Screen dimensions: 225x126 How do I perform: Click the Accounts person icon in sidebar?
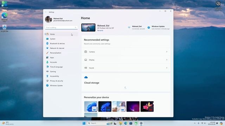click(47, 62)
